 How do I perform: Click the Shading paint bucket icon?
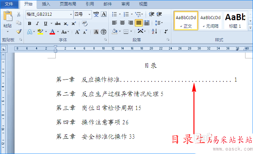(115, 31)
